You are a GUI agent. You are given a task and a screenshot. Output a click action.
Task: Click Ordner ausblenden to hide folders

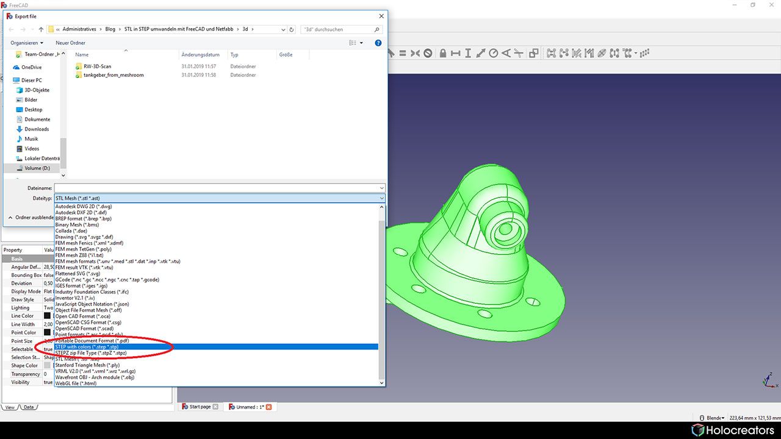pyautogui.click(x=31, y=218)
